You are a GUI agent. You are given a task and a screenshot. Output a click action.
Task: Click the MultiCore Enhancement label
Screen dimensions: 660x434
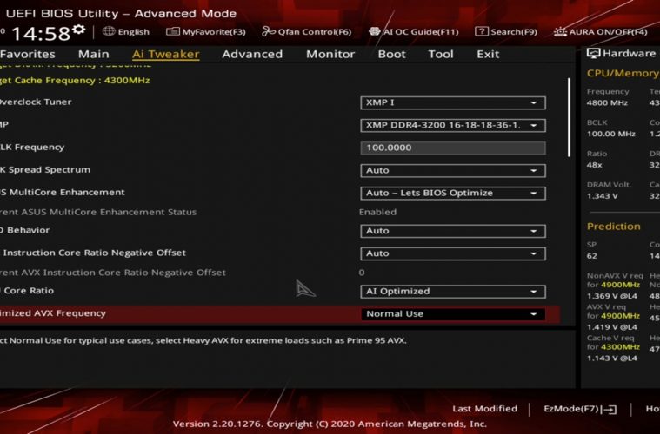tap(63, 193)
